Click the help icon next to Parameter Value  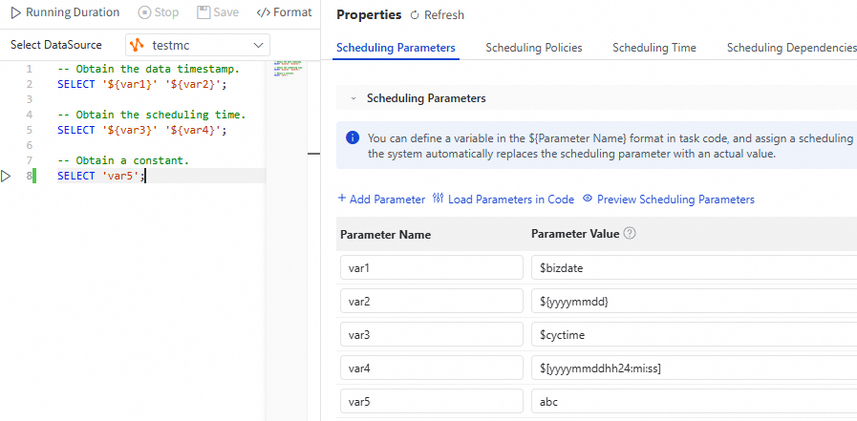(631, 234)
